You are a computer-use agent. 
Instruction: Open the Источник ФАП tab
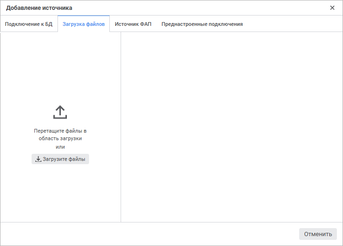(x=133, y=24)
